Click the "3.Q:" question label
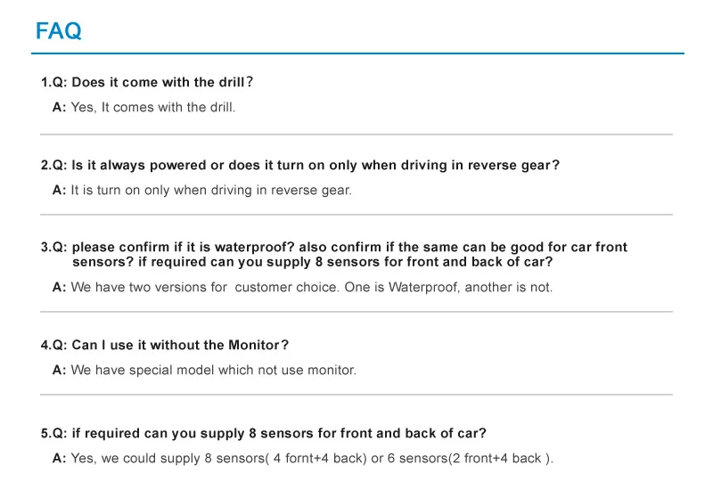The width and height of the screenshot is (713, 490). point(53,247)
